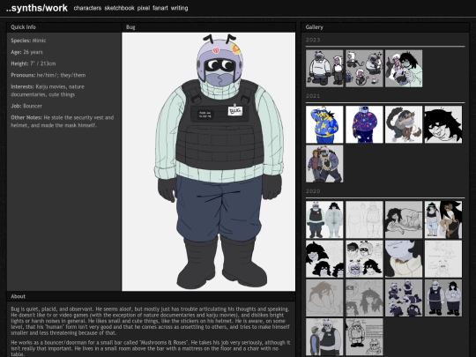Screen dimensions: 476x357
Task: Open 2020 gray sketch thumbnail with dark hair
Action: pyautogui.click(x=364, y=298)
